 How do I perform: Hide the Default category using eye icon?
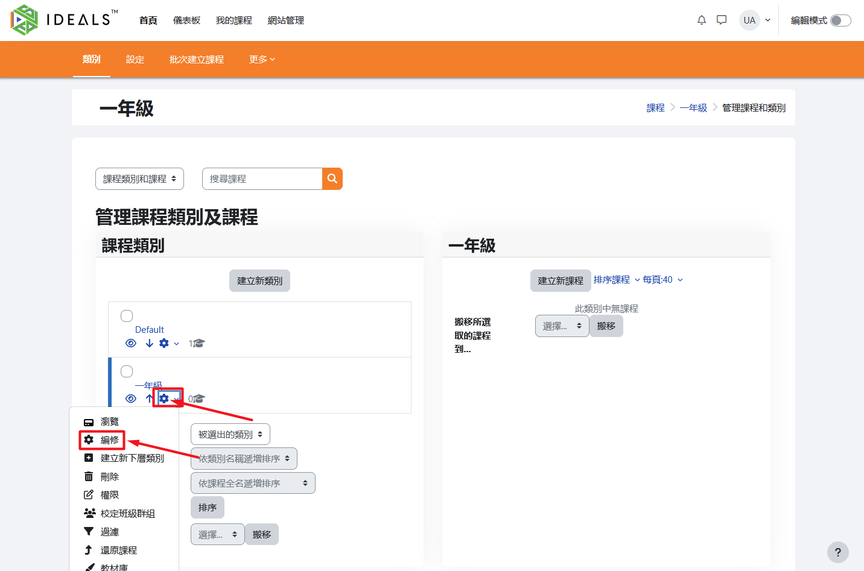coord(131,343)
